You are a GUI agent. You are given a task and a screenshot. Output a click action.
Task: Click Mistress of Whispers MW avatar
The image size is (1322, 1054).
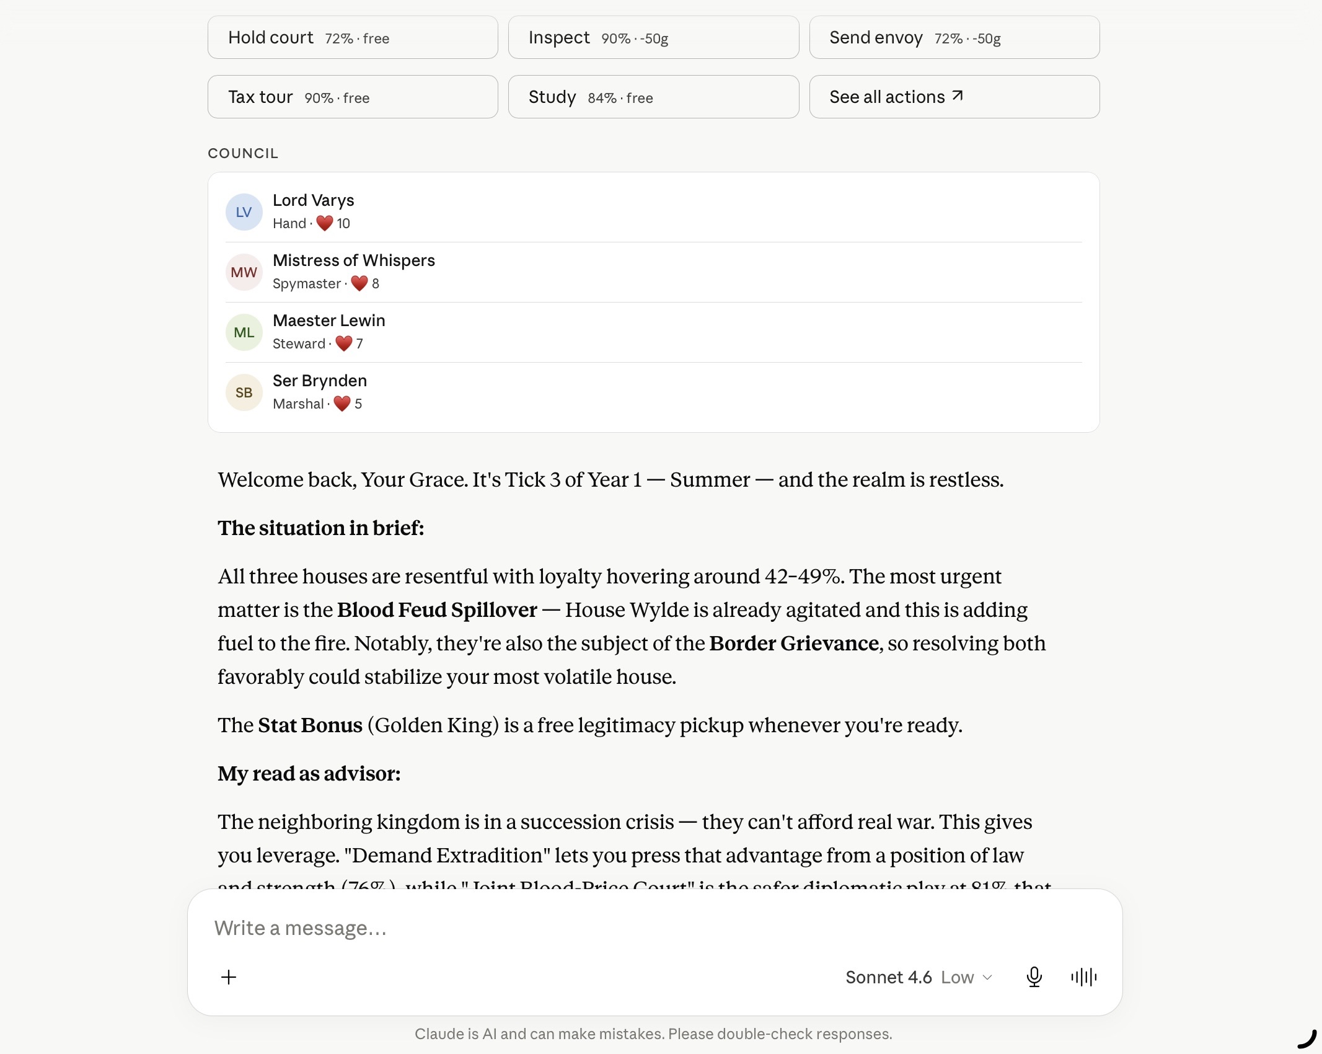(x=244, y=272)
